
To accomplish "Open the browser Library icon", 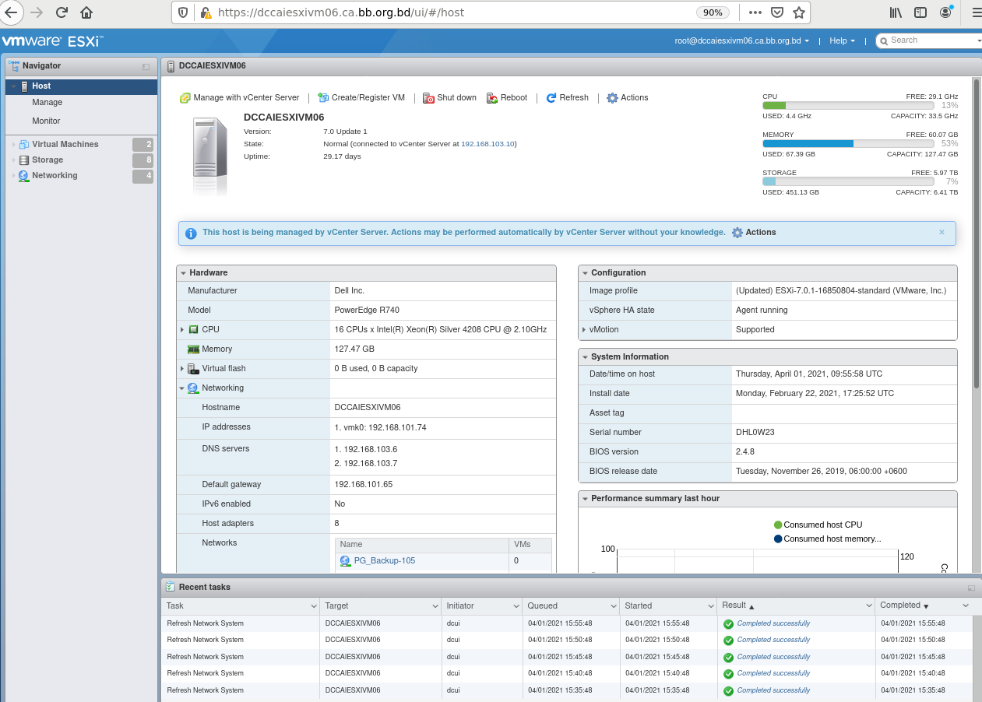I will coord(896,12).
